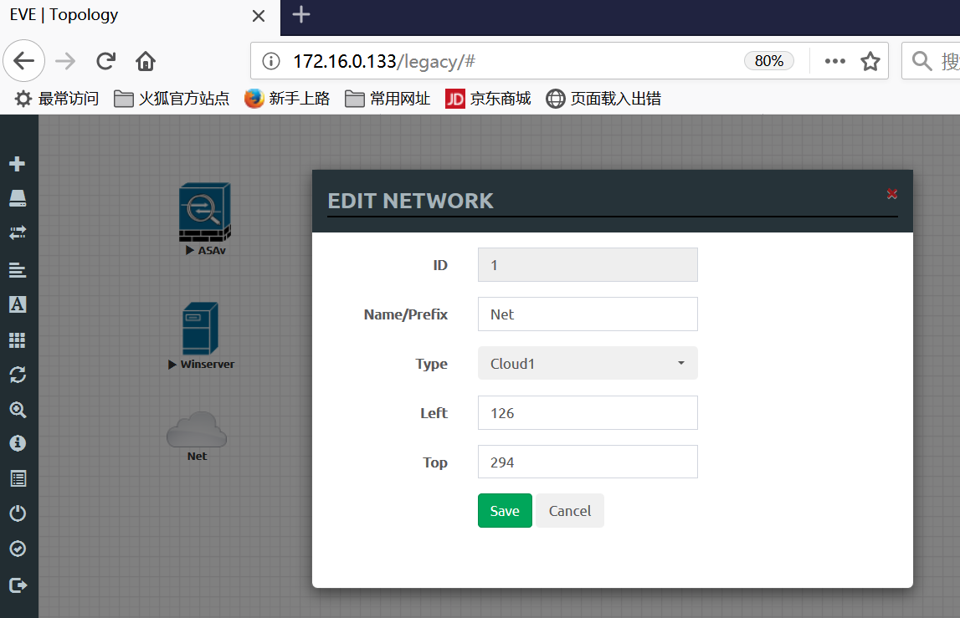Click the ASAv node label
The height and width of the screenshot is (618, 960).
212,250
